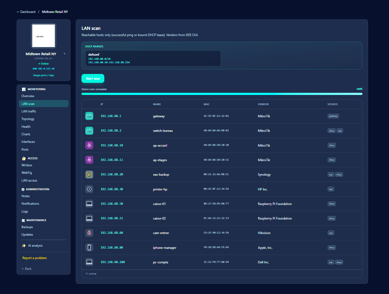Screen dimensions: 389x294
Task: Click the Administration gear icon
Action: 23,189
